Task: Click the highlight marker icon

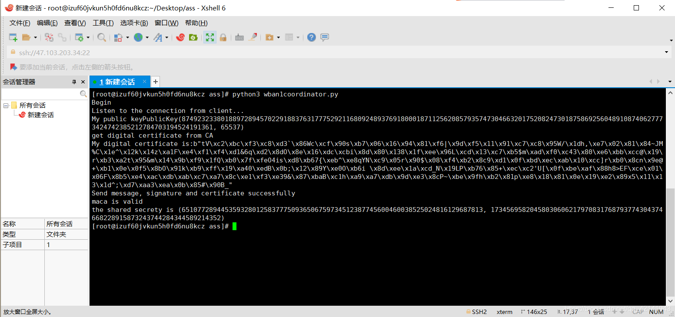Action: 253,37
